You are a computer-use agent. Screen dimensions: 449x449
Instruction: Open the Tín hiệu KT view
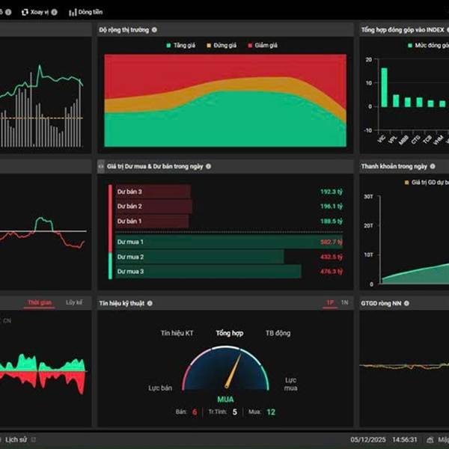click(177, 333)
